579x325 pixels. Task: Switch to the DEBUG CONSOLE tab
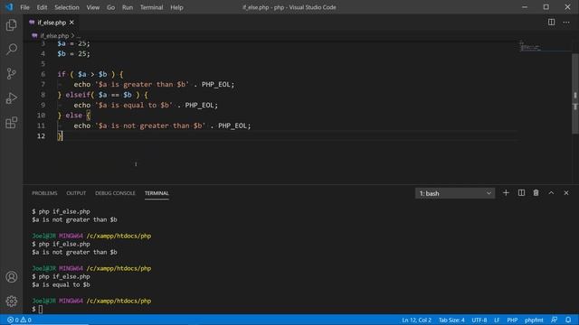pos(115,193)
